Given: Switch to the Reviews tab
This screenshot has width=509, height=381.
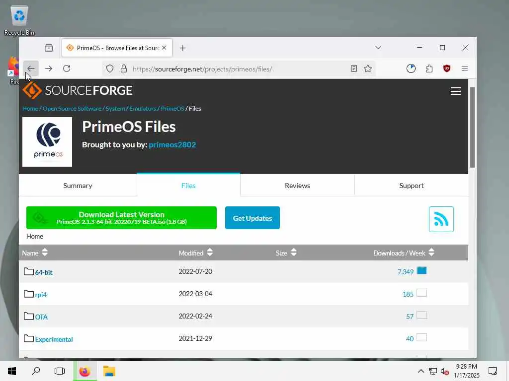Looking at the screenshot, I should pyautogui.click(x=297, y=186).
